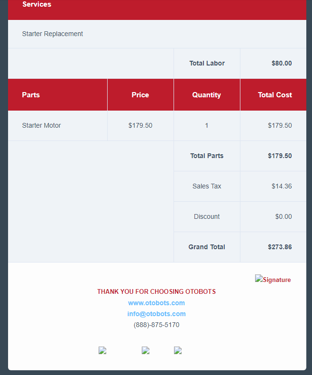The height and width of the screenshot is (375, 312).
Task: Click the Price column header
Action: pyautogui.click(x=140, y=95)
